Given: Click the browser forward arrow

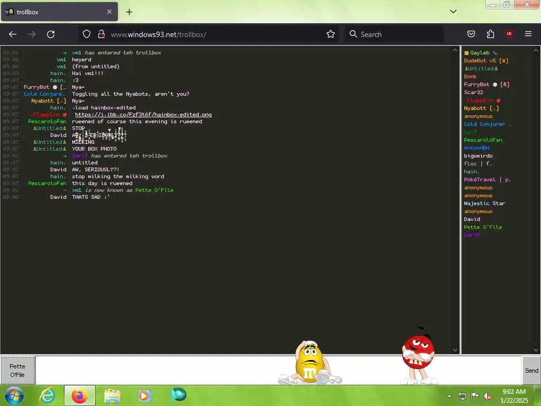Looking at the screenshot, I should click(x=32, y=34).
